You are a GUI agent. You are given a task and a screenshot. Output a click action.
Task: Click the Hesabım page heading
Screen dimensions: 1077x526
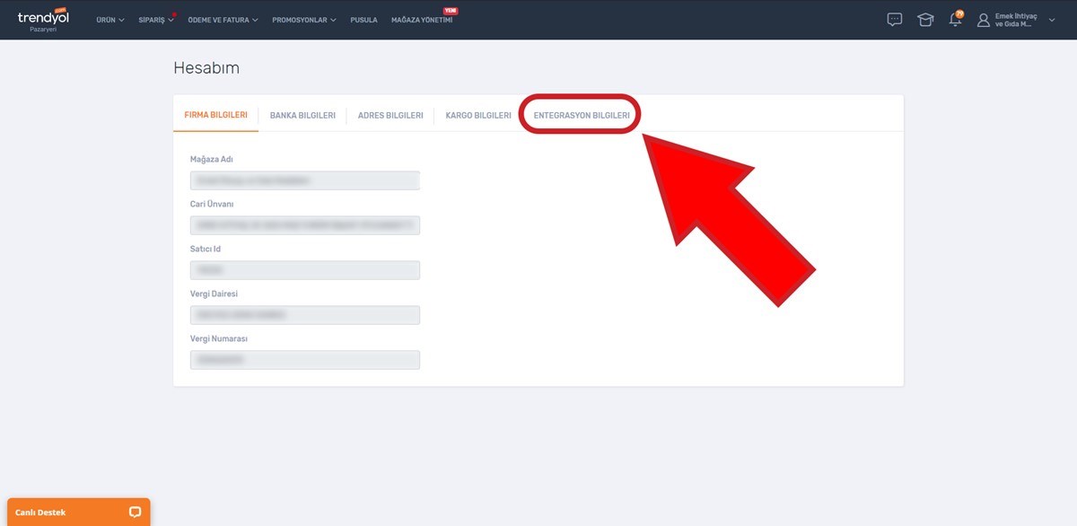pos(206,68)
